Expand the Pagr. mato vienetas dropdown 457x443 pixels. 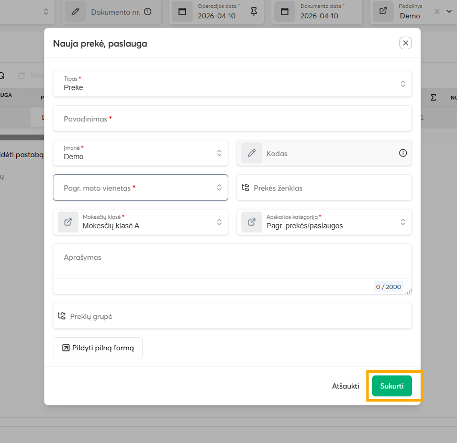219,187
